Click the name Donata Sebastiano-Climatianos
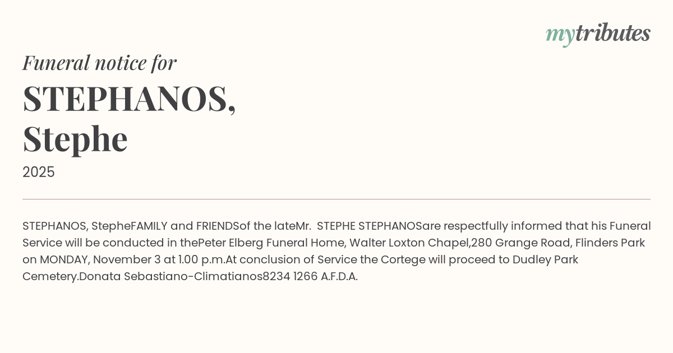The height and width of the screenshot is (353, 673). tap(170, 276)
